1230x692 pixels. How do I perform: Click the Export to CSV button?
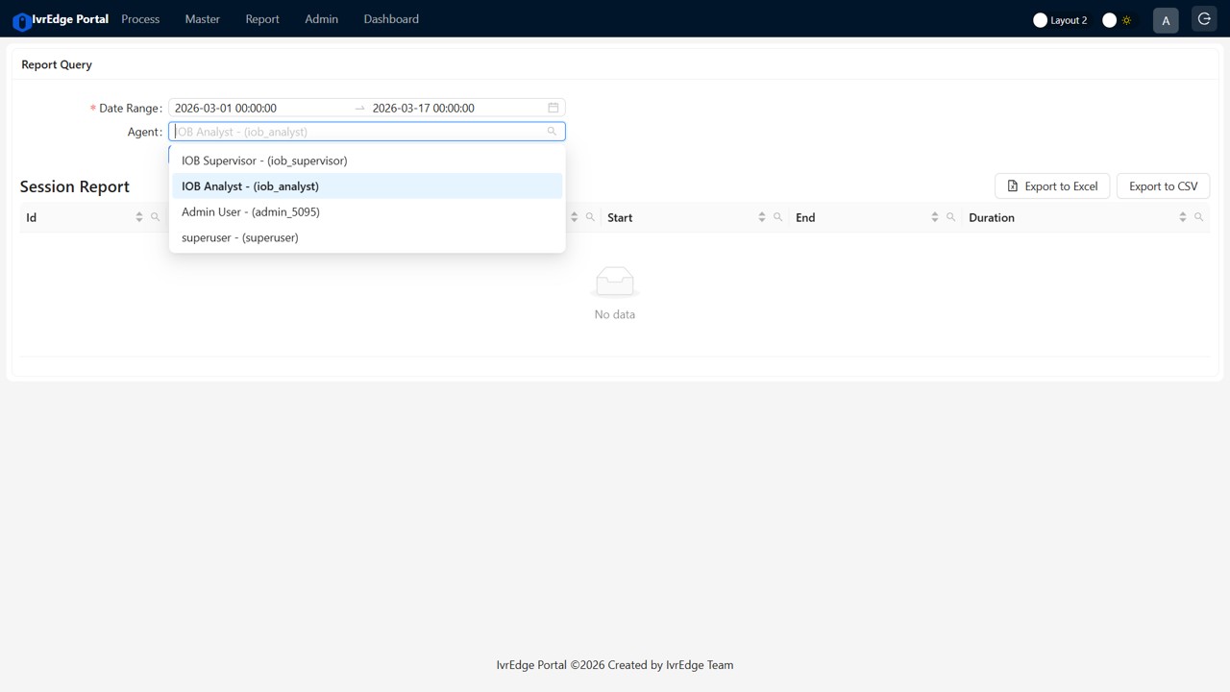click(1163, 185)
